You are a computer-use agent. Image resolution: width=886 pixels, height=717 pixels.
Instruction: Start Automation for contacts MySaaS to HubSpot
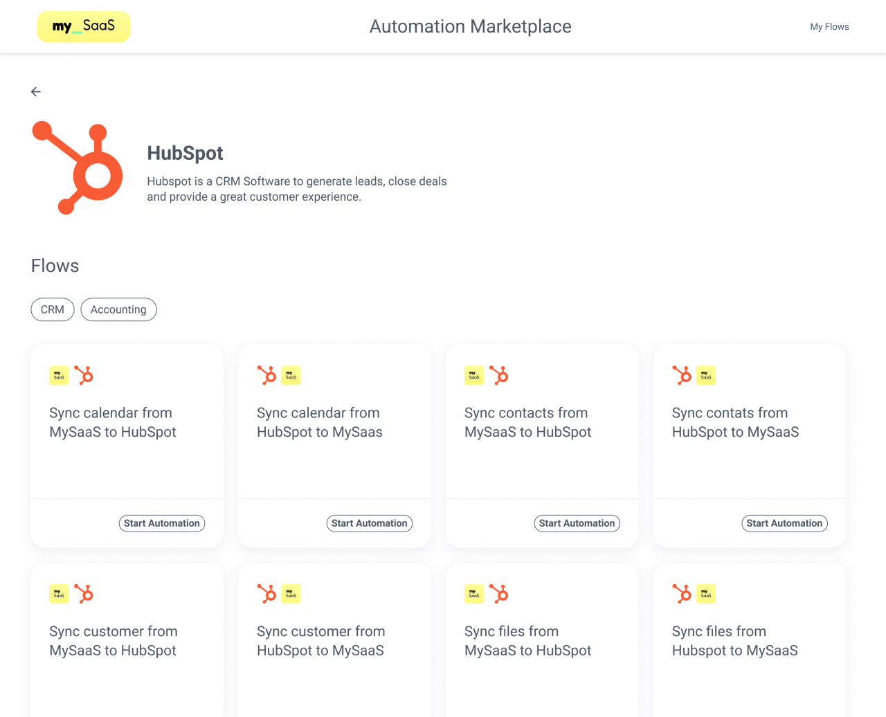tap(577, 523)
